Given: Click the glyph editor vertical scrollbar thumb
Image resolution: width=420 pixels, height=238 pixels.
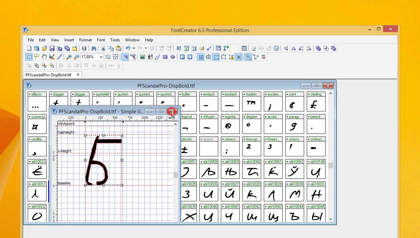Looking at the screenshot, I should [175, 175].
